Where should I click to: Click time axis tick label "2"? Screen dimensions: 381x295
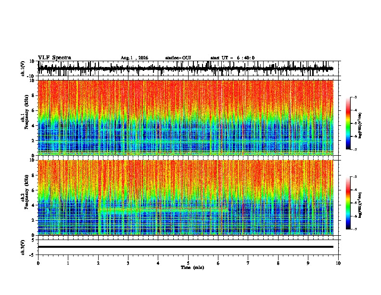[x=98, y=263]
